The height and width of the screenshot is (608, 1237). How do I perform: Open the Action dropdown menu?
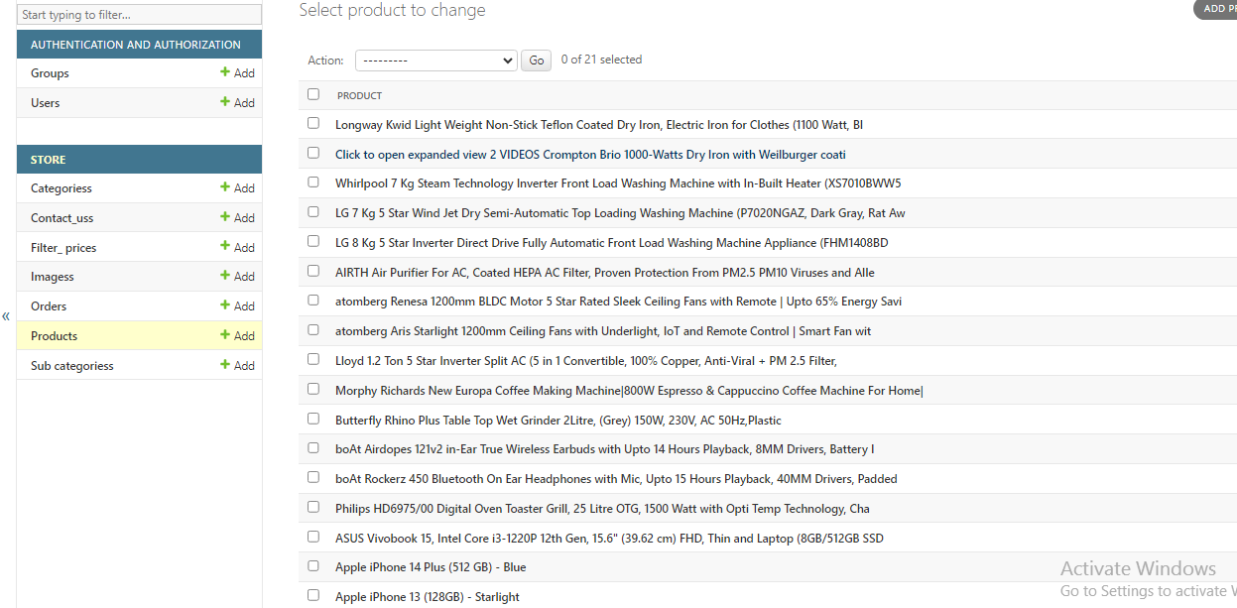pyautogui.click(x=435, y=61)
